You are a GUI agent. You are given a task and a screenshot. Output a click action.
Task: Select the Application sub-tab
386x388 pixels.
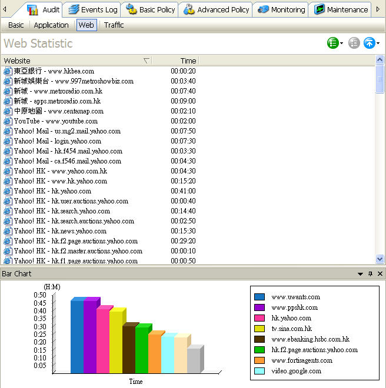(51, 25)
